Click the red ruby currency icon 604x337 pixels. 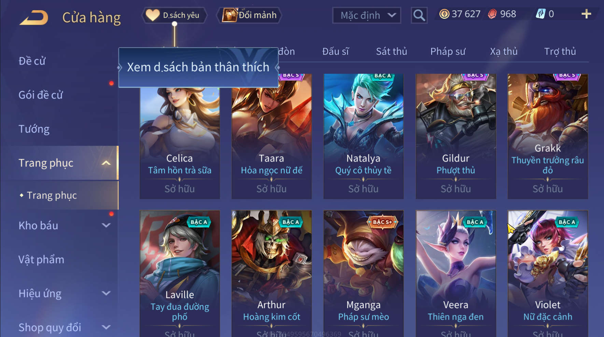click(492, 14)
